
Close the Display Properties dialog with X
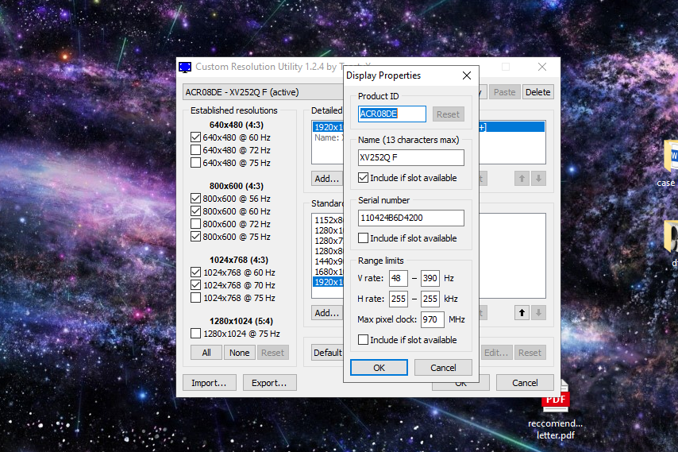click(467, 75)
